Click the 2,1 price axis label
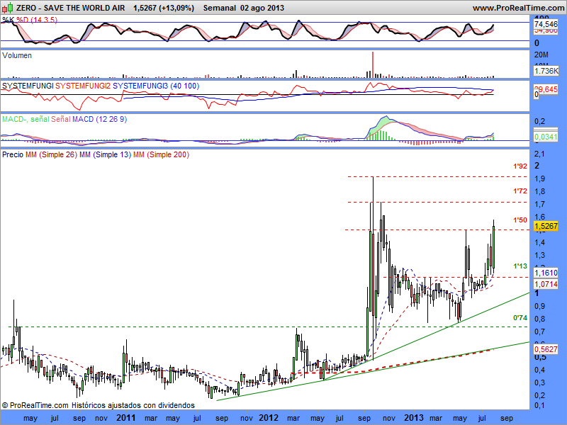 click(539, 154)
